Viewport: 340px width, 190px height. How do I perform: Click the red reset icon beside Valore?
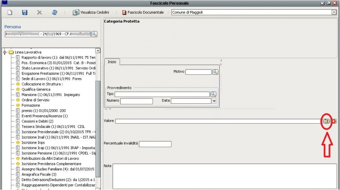(334, 121)
